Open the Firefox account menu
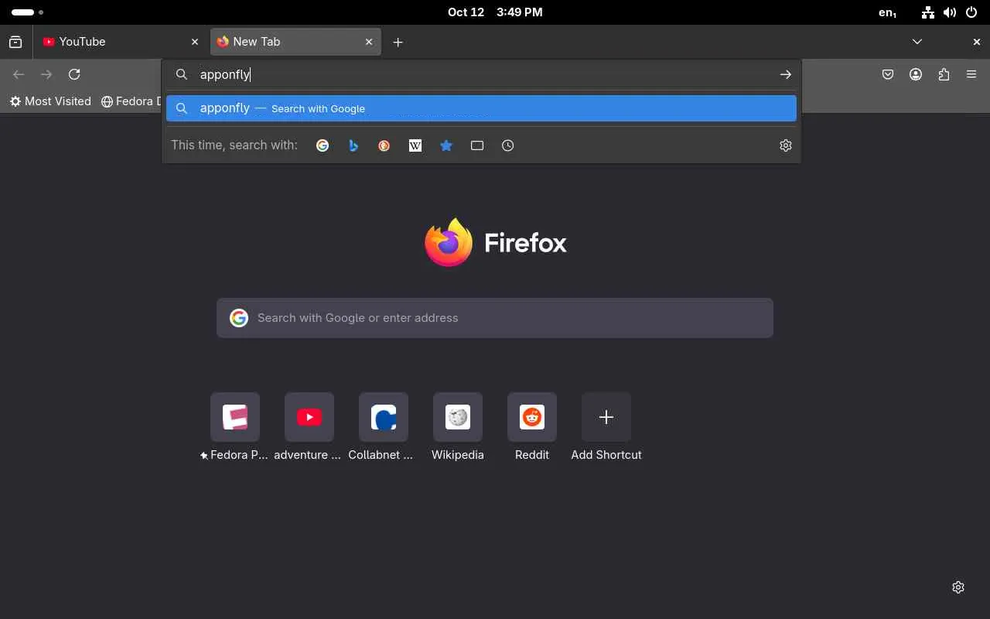This screenshot has width=990, height=619. point(916,74)
